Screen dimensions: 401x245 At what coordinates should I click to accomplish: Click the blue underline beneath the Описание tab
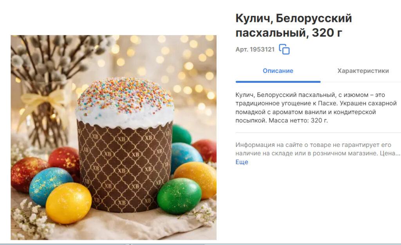(278, 82)
